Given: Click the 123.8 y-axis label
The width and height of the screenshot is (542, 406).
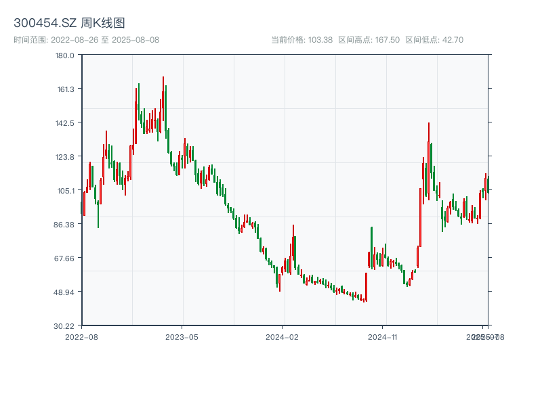Looking at the screenshot, I should (64, 157).
